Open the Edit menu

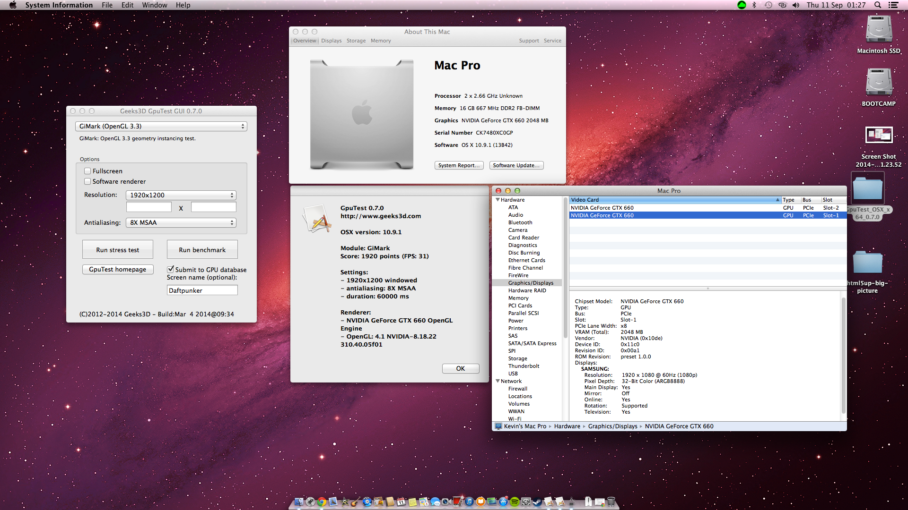point(127,5)
